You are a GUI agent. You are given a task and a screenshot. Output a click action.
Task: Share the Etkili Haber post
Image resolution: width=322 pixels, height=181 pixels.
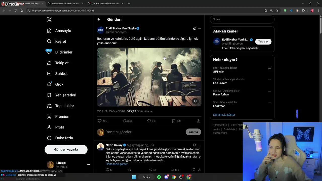[198, 121]
